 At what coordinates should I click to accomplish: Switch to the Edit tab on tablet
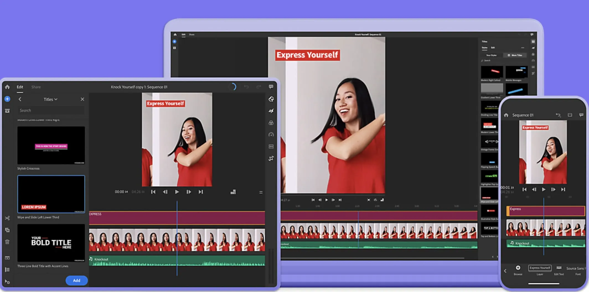click(20, 87)
